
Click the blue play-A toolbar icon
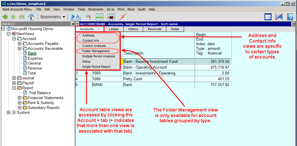click(x=76, y=17)
